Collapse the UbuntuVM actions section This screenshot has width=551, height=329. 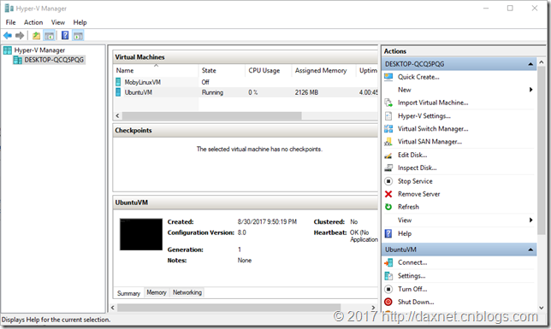click(530, 250)
